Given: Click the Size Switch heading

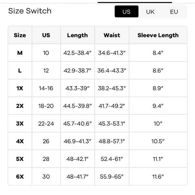Looking at the screenshot, I should point(30,11).
